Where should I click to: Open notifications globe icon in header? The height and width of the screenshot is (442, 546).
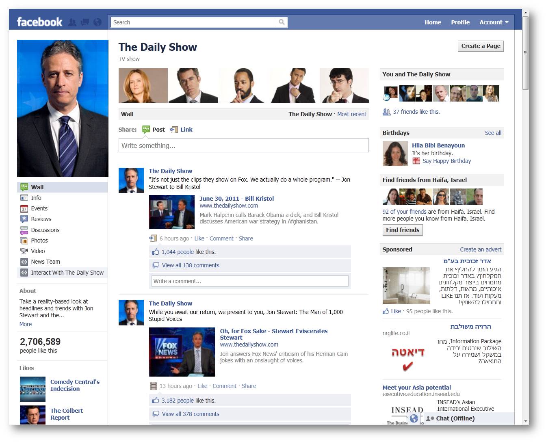coord(97,22)
